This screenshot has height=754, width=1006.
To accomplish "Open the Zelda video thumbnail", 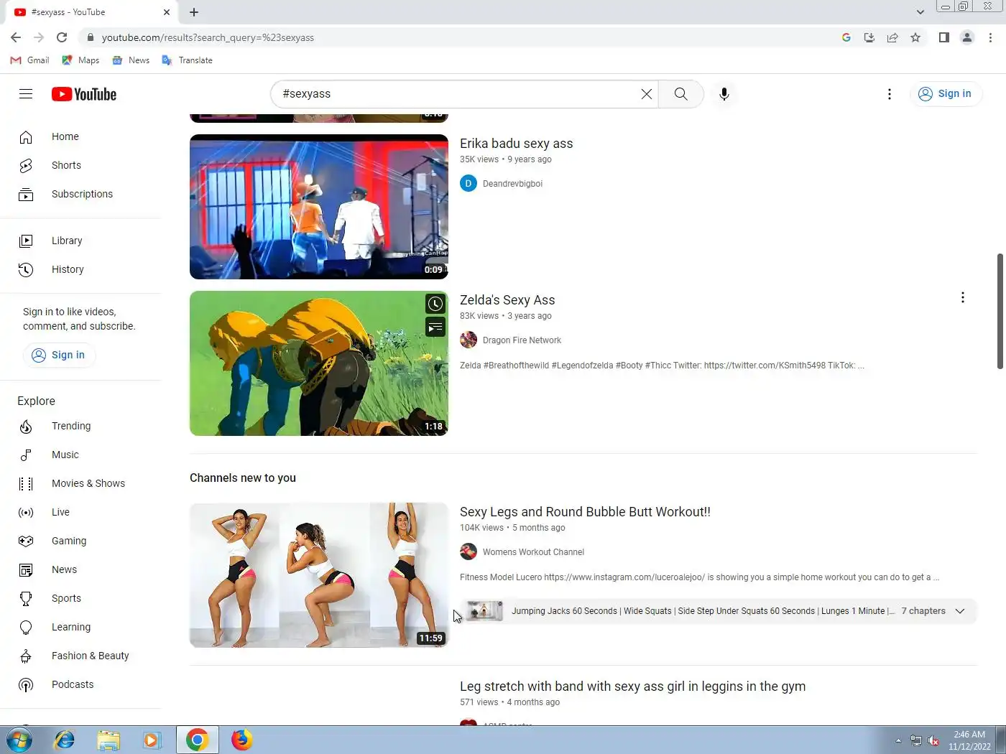I will [x=319, y=363].
